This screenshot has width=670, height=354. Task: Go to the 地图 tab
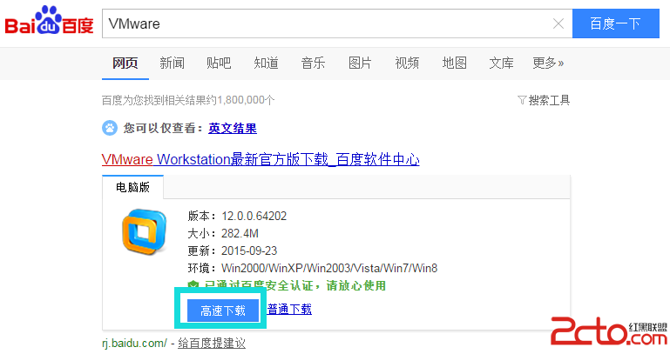pos(454,63)
